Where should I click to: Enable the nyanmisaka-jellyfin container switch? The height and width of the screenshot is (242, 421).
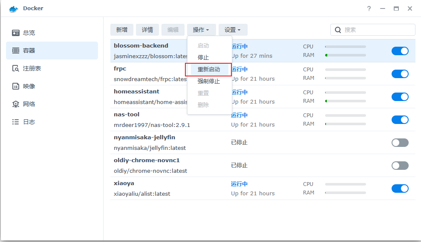(400, 143)
